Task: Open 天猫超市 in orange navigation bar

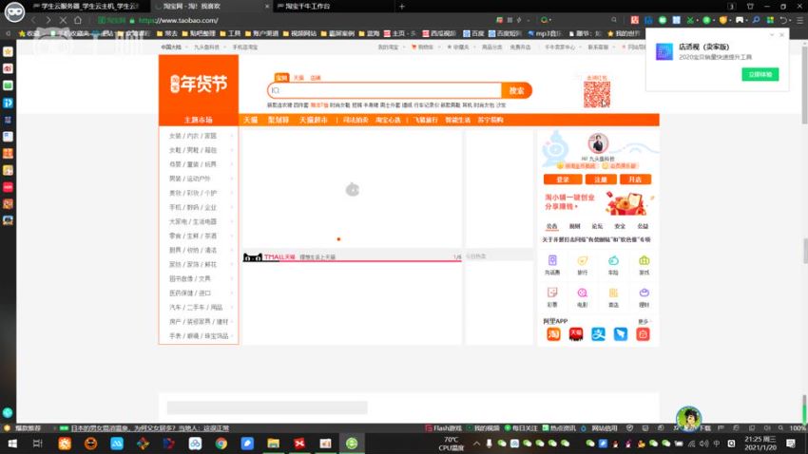Action: click(x=314, y=120)
